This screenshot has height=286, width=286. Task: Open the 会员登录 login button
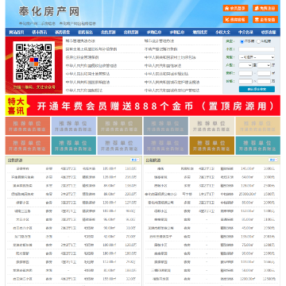pyautogui.click(x=235, y=8)
